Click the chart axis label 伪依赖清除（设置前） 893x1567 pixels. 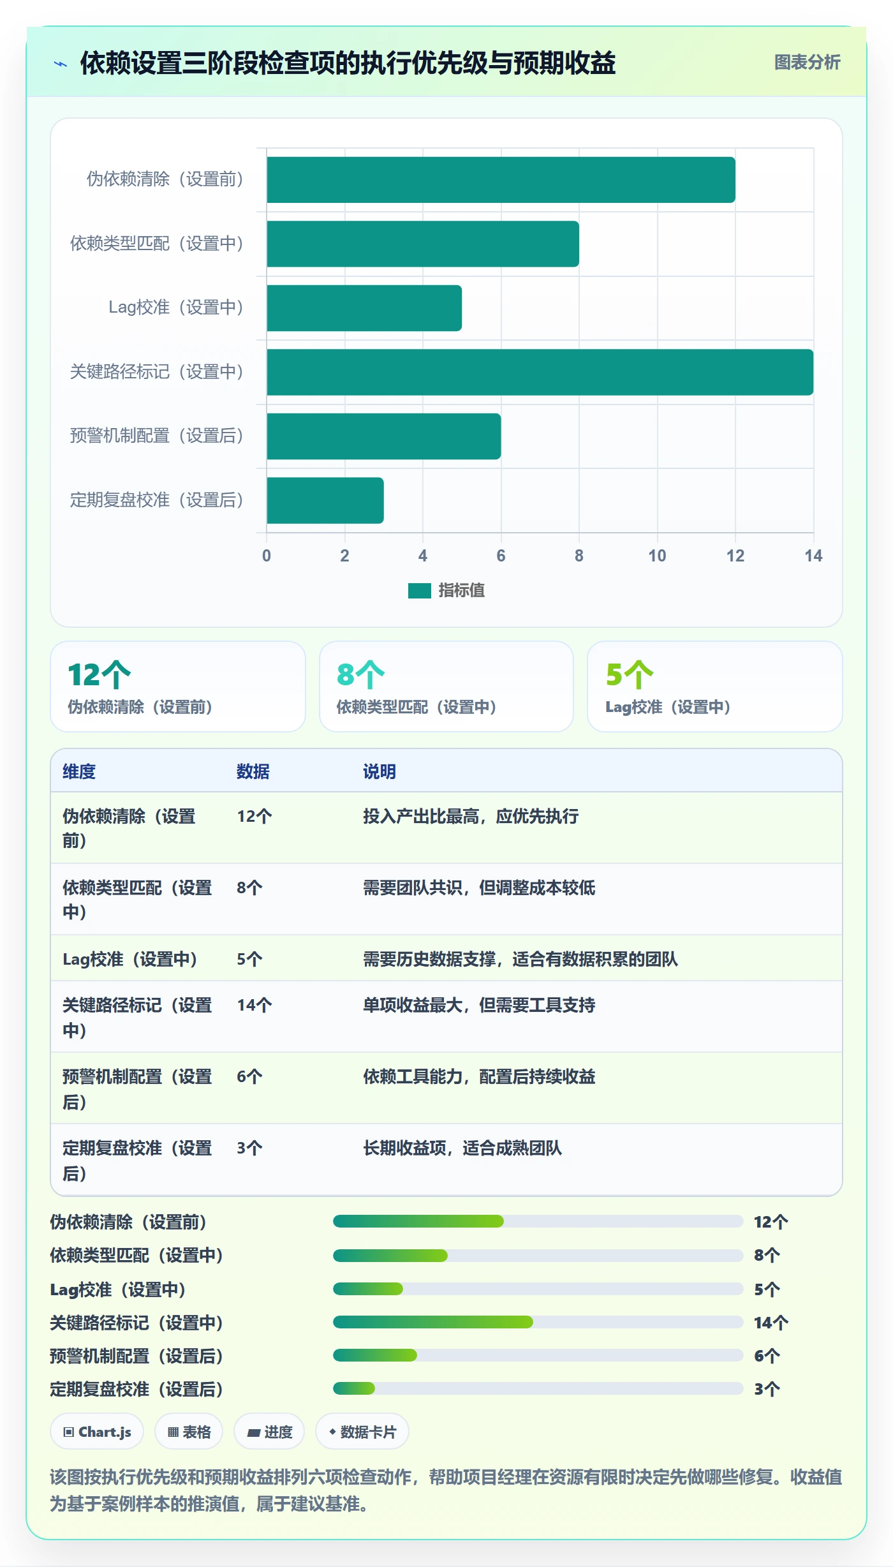point(165,179)
